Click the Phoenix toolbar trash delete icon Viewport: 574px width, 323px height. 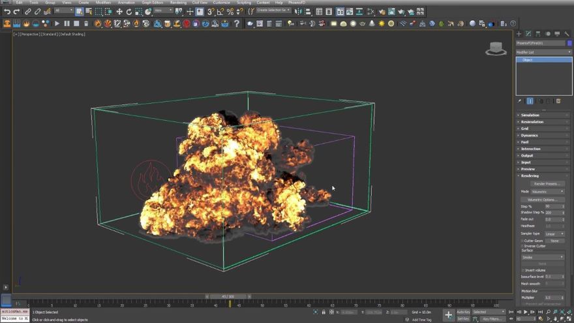[86, 23]
